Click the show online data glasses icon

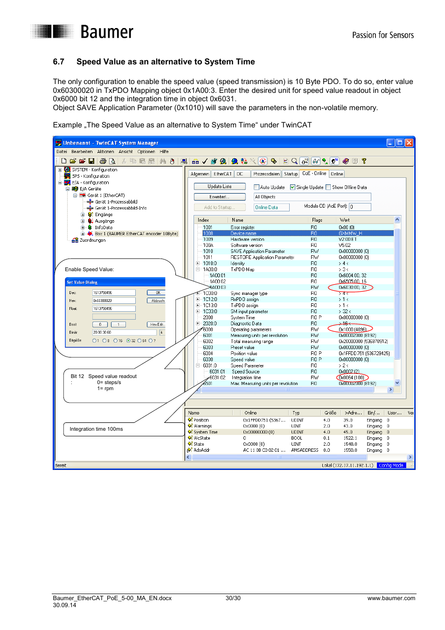pos(316,161)
